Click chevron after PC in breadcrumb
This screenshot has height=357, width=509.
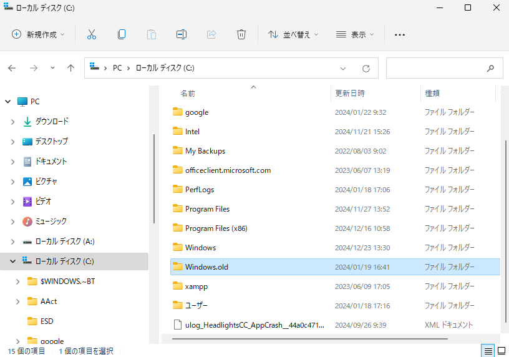pyautogui.click(x=128, y=68)
